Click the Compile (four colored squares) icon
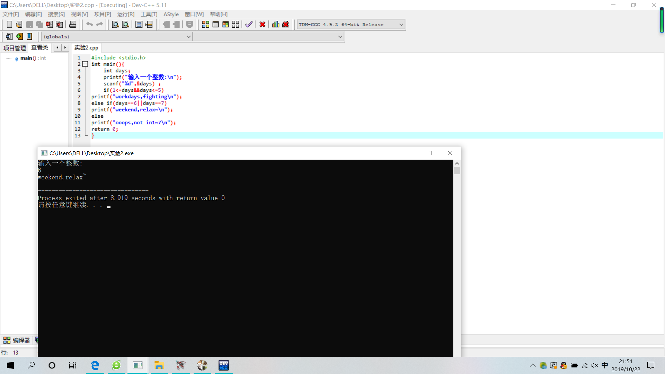 click(x=205, y=25)
